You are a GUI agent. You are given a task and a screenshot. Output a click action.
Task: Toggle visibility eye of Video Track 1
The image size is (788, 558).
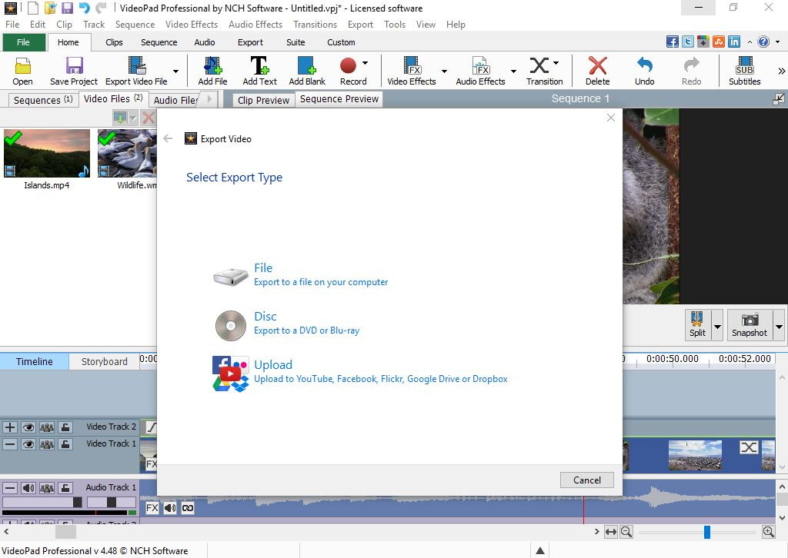pyautogui.click(x=28, y=444)
